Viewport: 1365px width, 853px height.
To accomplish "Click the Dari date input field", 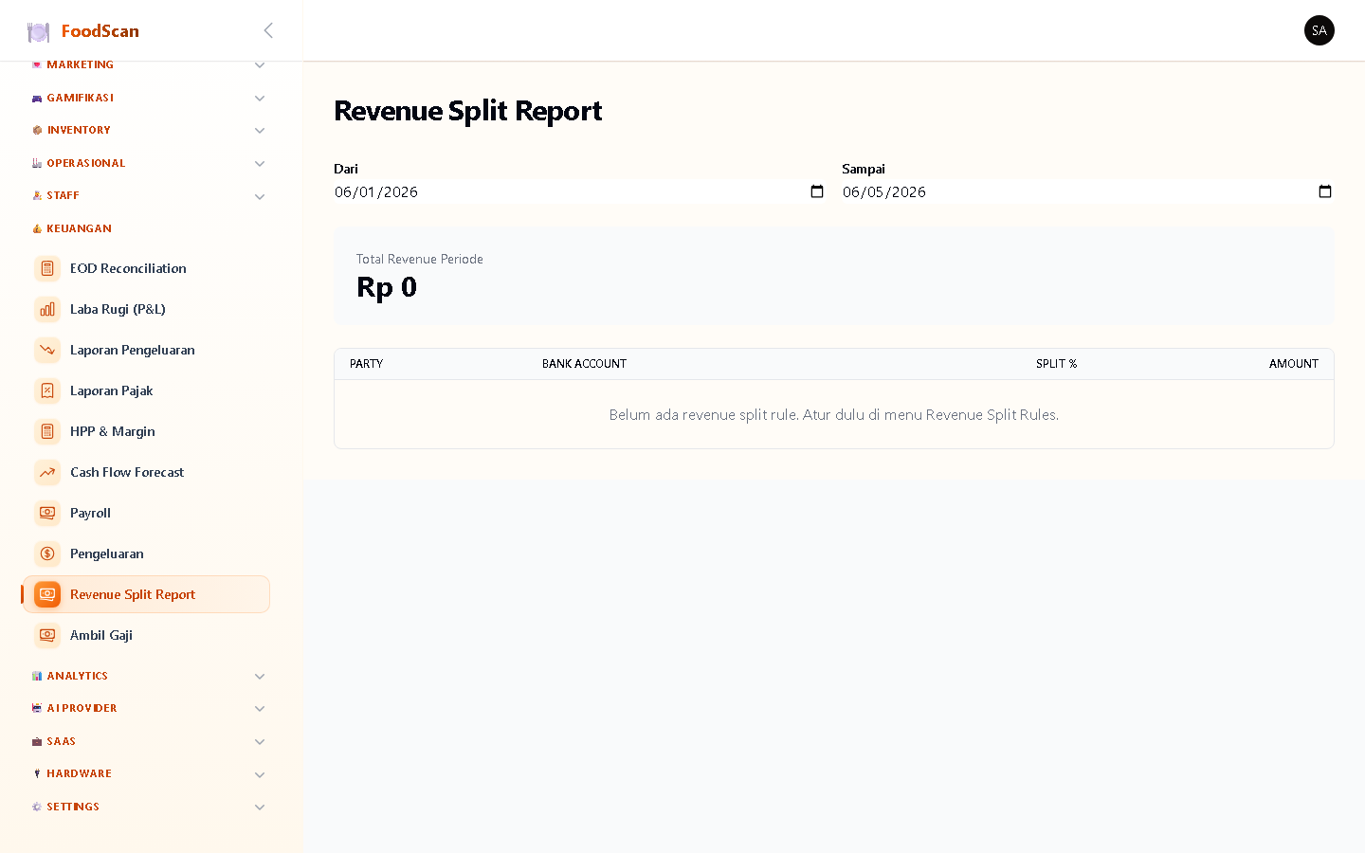I will point(580,191).
